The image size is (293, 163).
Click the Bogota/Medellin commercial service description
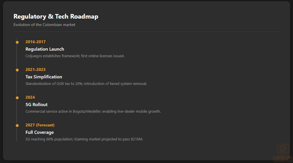[93, 112]
